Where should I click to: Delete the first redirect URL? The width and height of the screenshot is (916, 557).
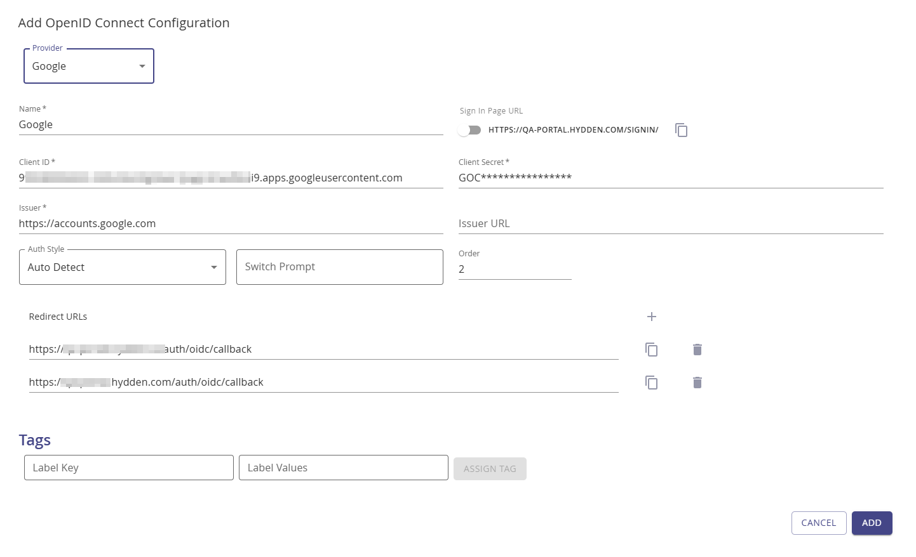tap(697, 350)
